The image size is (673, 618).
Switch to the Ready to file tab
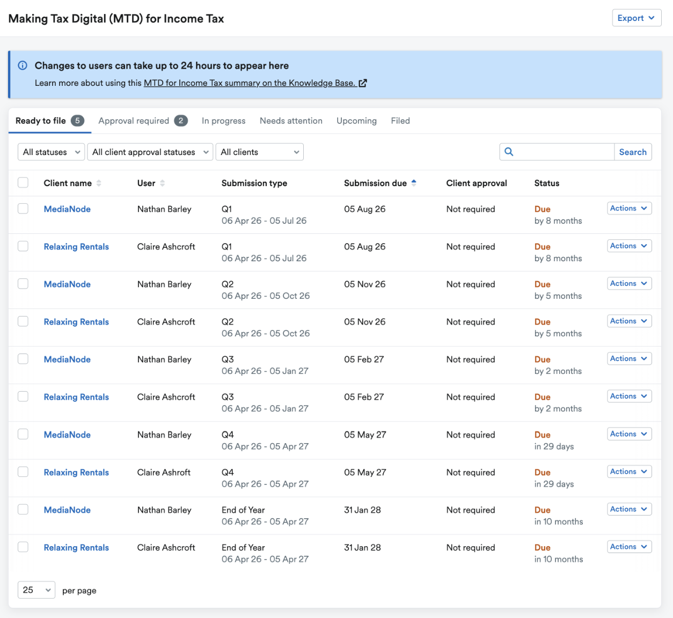50,121
